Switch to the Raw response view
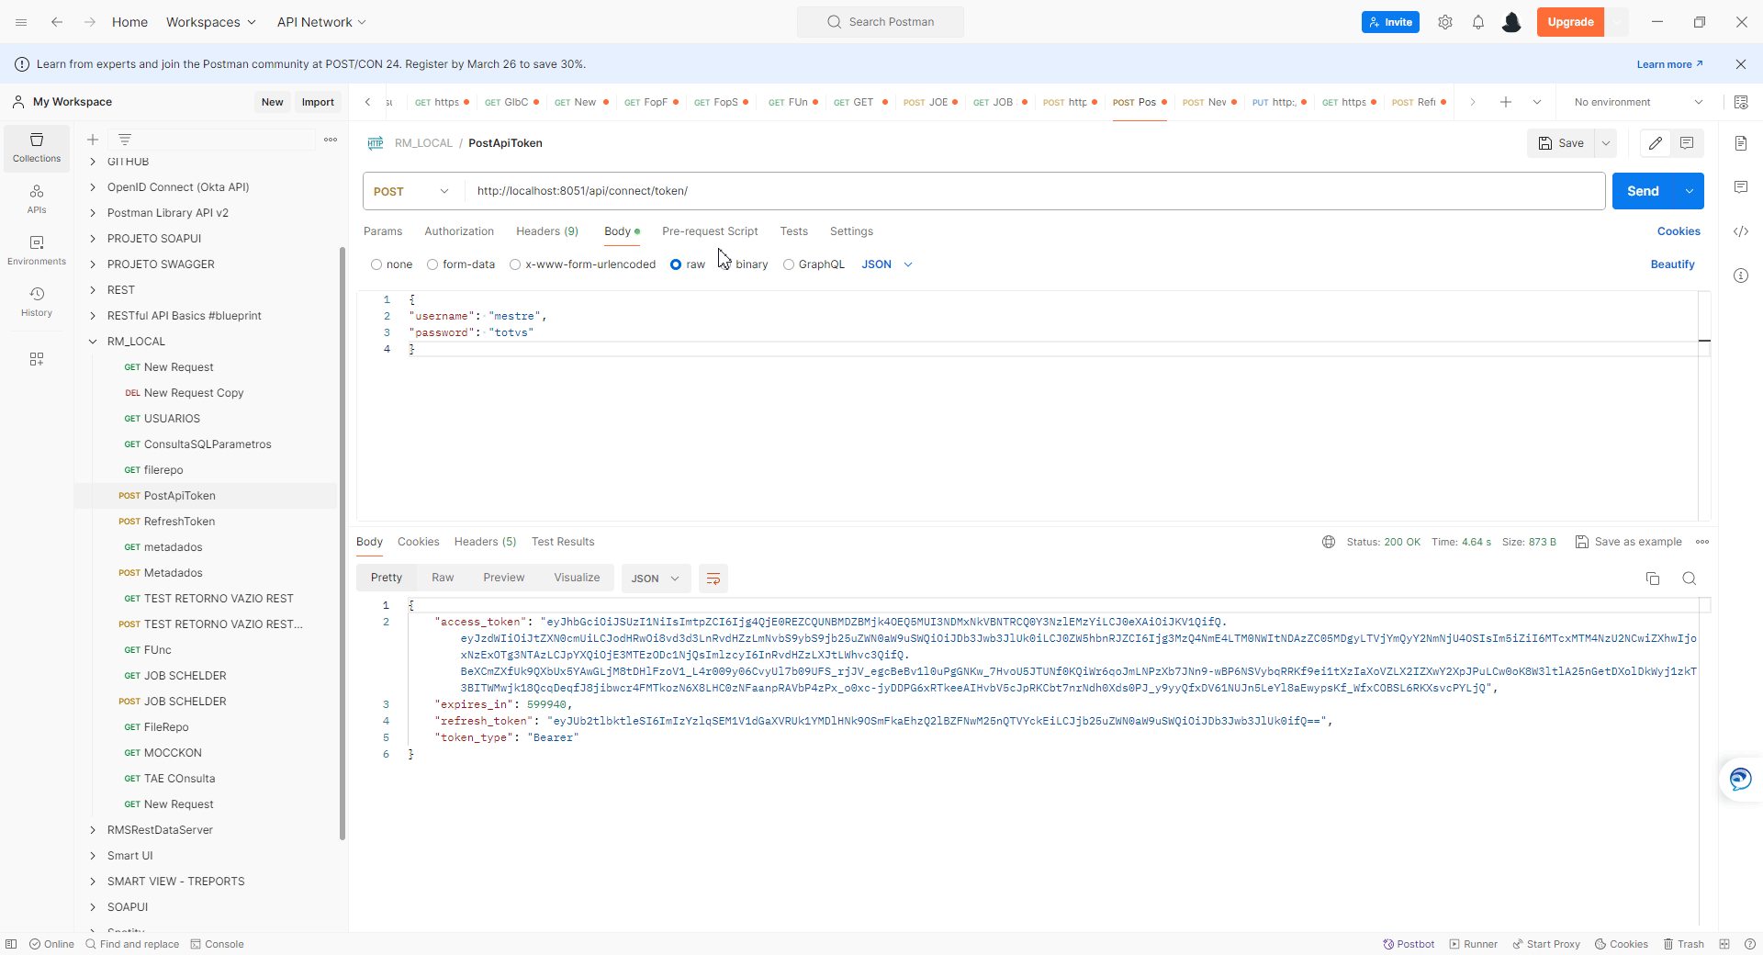Viewport: 1763px width, 955px height. (x=443, y=578)
